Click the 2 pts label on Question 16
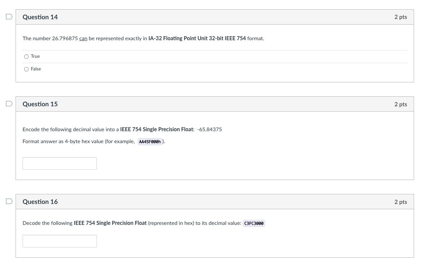 tap(400, 202)
